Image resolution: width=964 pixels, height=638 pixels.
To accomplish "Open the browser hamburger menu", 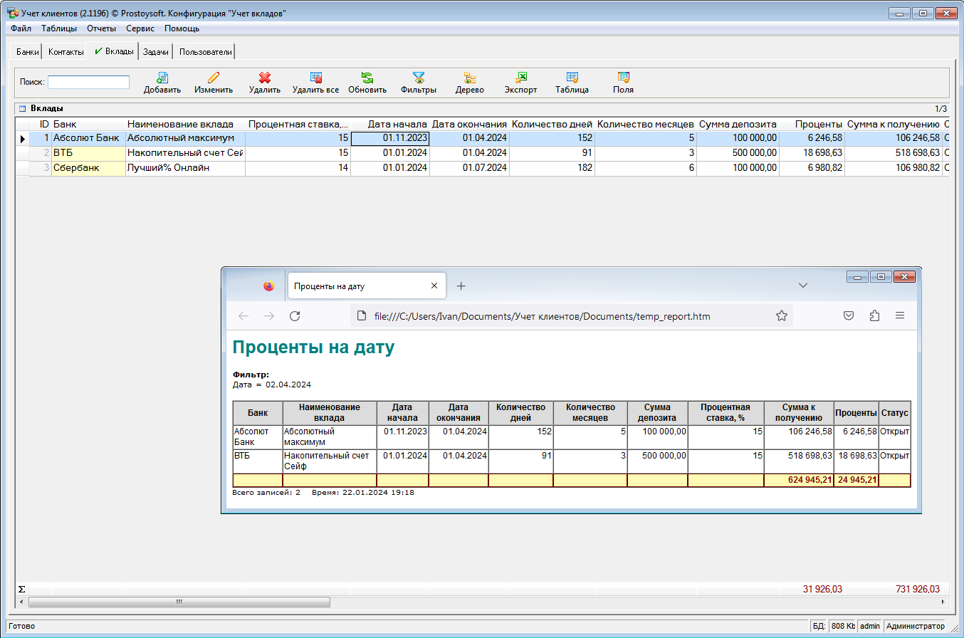I will coord(900,316).
